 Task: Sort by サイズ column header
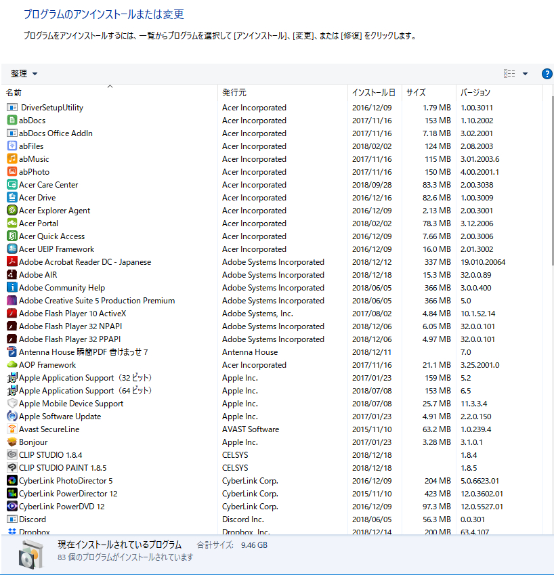click(429, 92)
